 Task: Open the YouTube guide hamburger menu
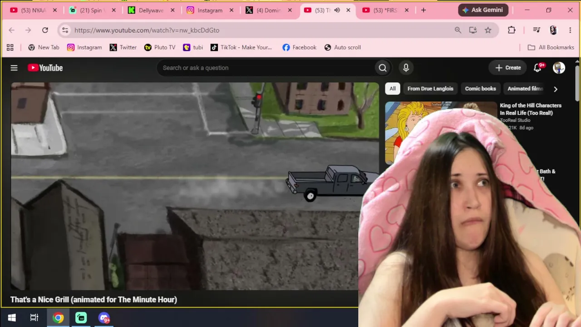coord(14,68)
